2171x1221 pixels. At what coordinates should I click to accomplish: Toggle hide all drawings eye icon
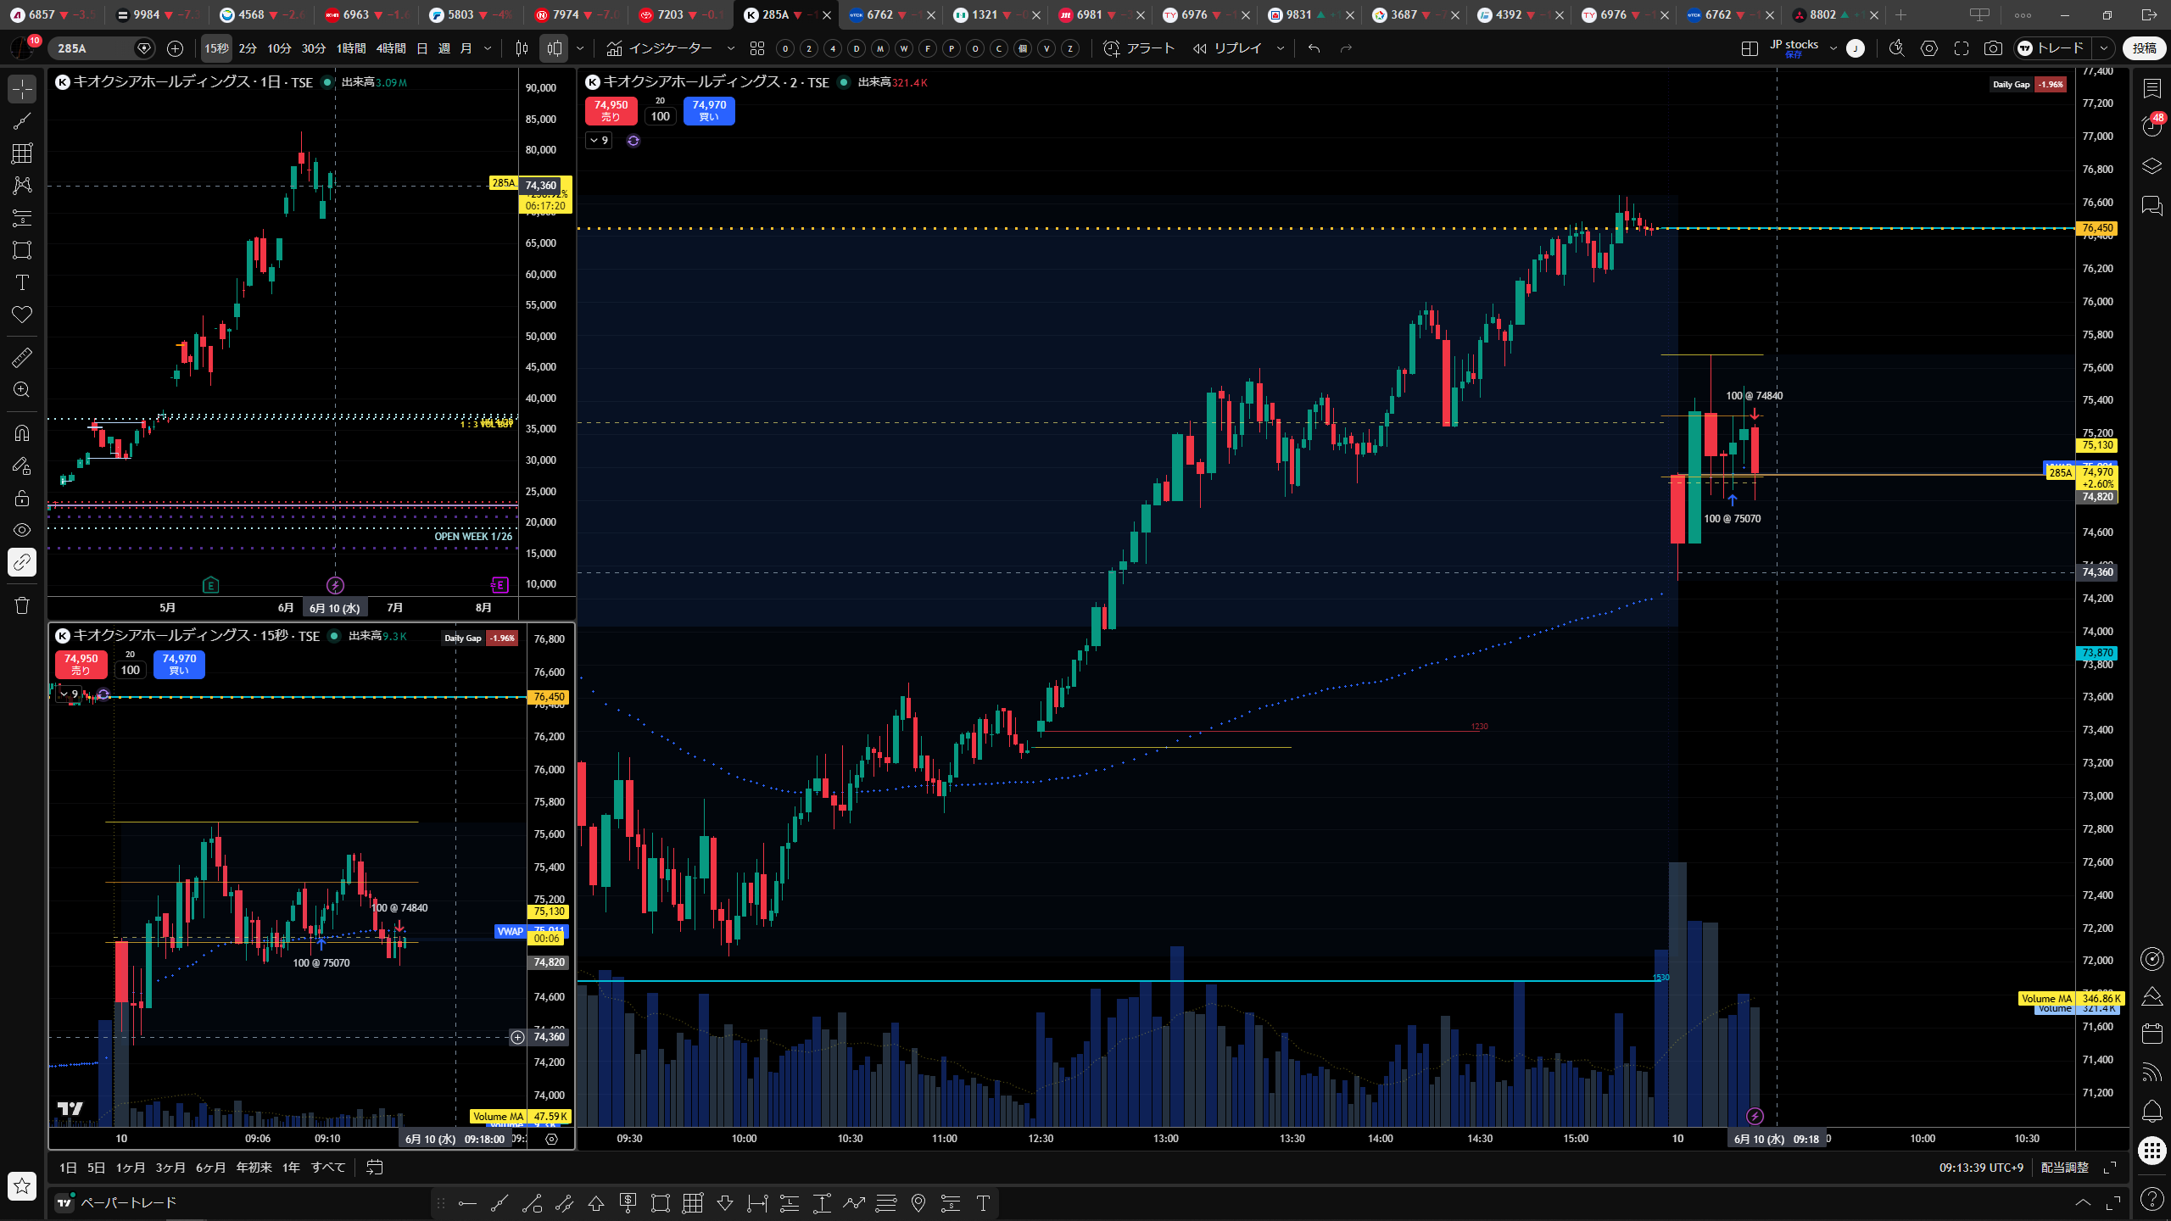point(22,530)
